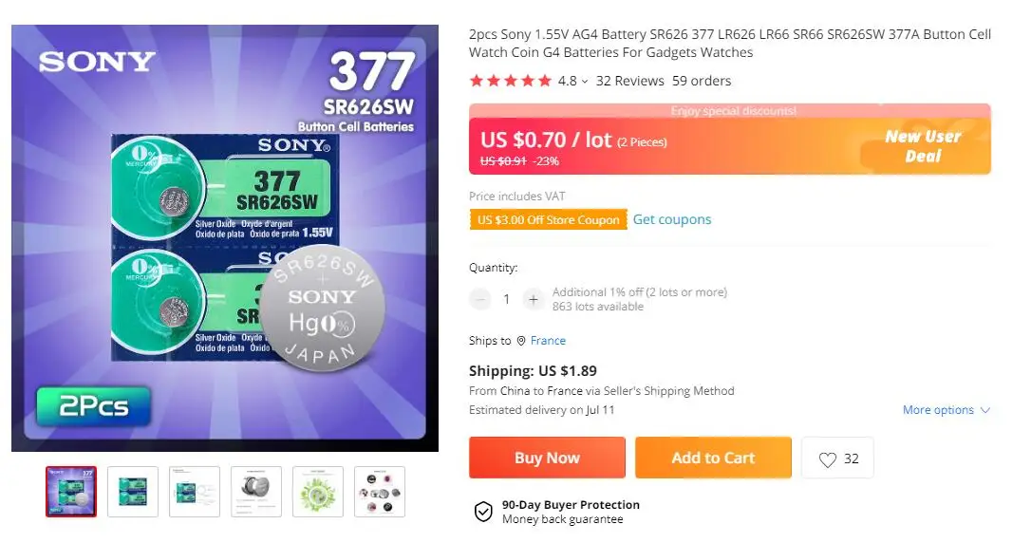Click the US $3.00 Off Store Coupon badge
Screen dimensions: 1012x543
[x=548, y=219]
